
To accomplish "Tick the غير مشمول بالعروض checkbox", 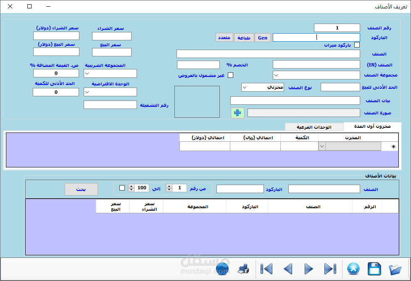I will pyautogui.click(x=230, y=75).
